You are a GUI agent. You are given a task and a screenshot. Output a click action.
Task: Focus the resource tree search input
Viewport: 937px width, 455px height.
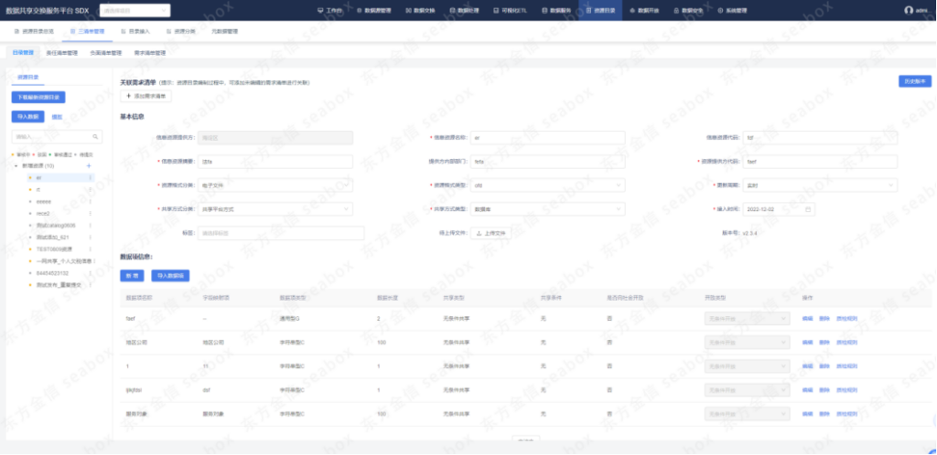point(57,136)
